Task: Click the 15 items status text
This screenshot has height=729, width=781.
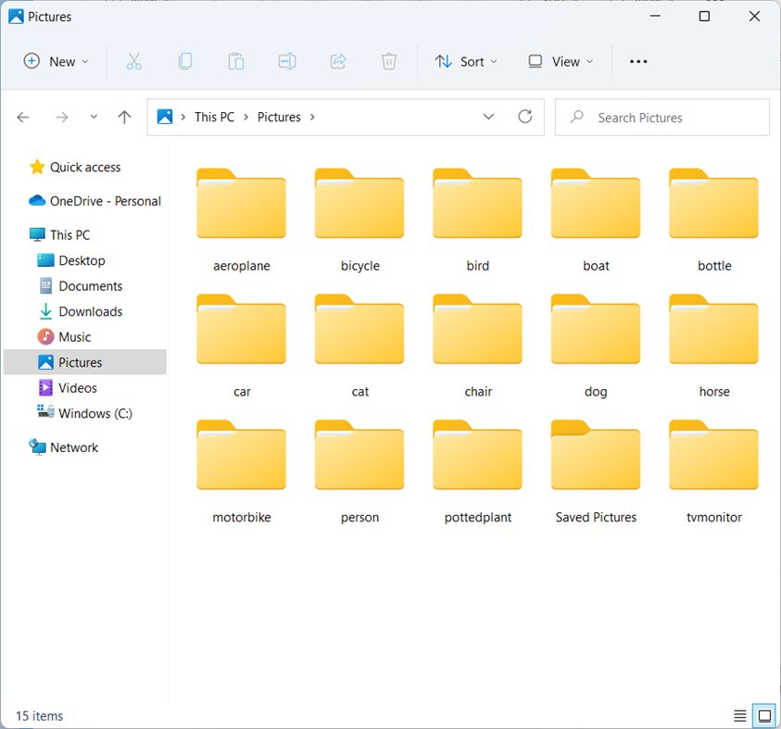Action: click(39, 715)
